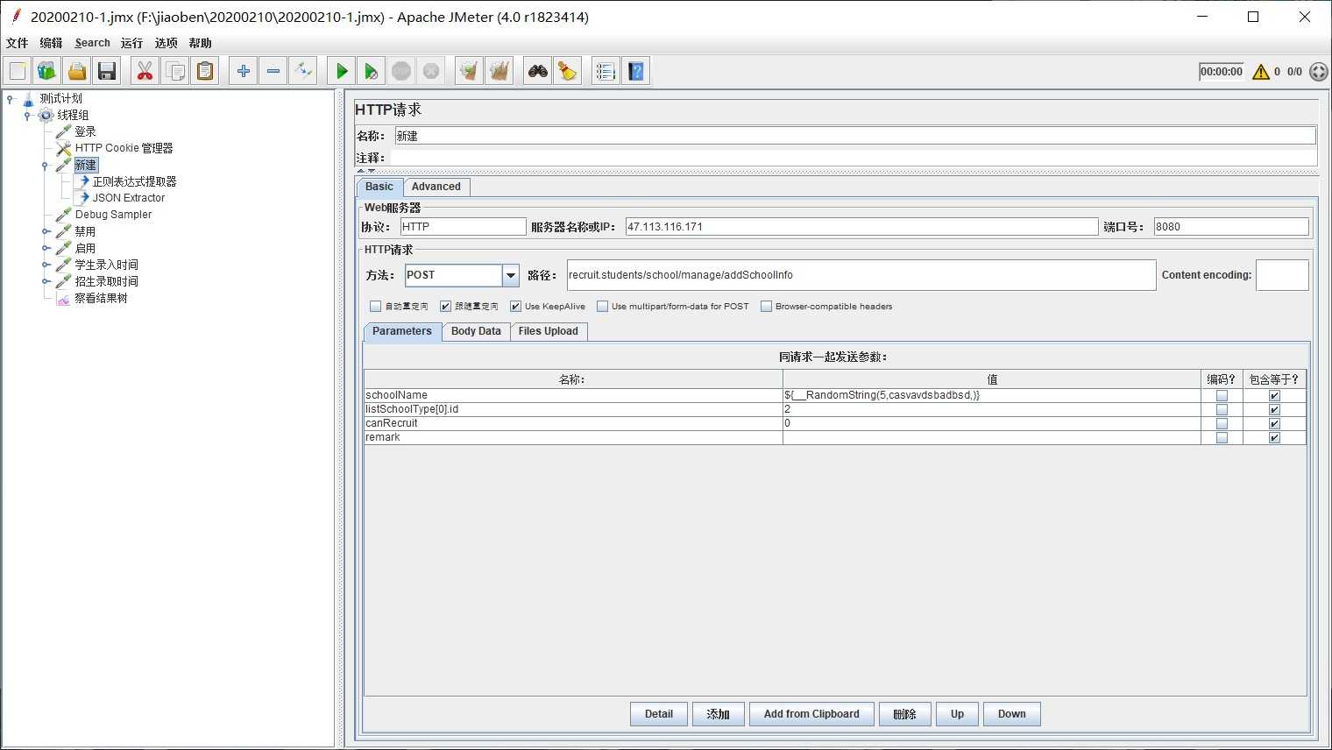
Task: Copy using the toolbar copy icon
Action: pos(175,71)
